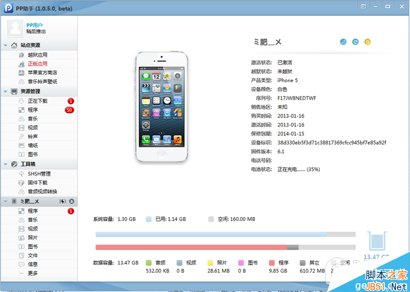Edit the device name with pencil icon
Image resolution: width=410 pixels, height=292 pixels.
(343, 42)
